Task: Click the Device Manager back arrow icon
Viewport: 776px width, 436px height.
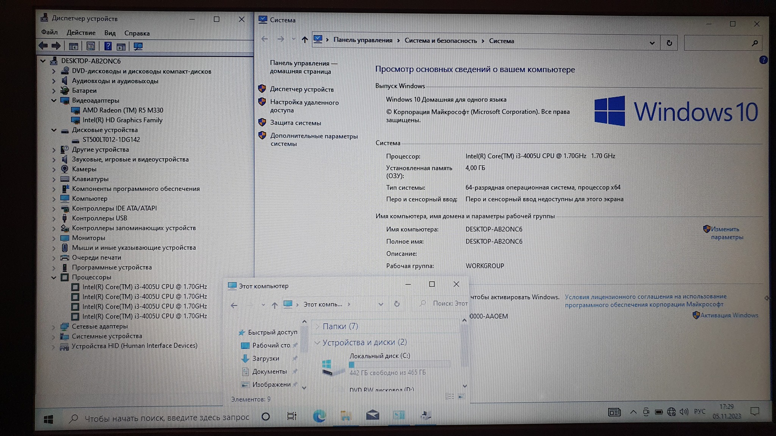Action: (x=43, y=46)
